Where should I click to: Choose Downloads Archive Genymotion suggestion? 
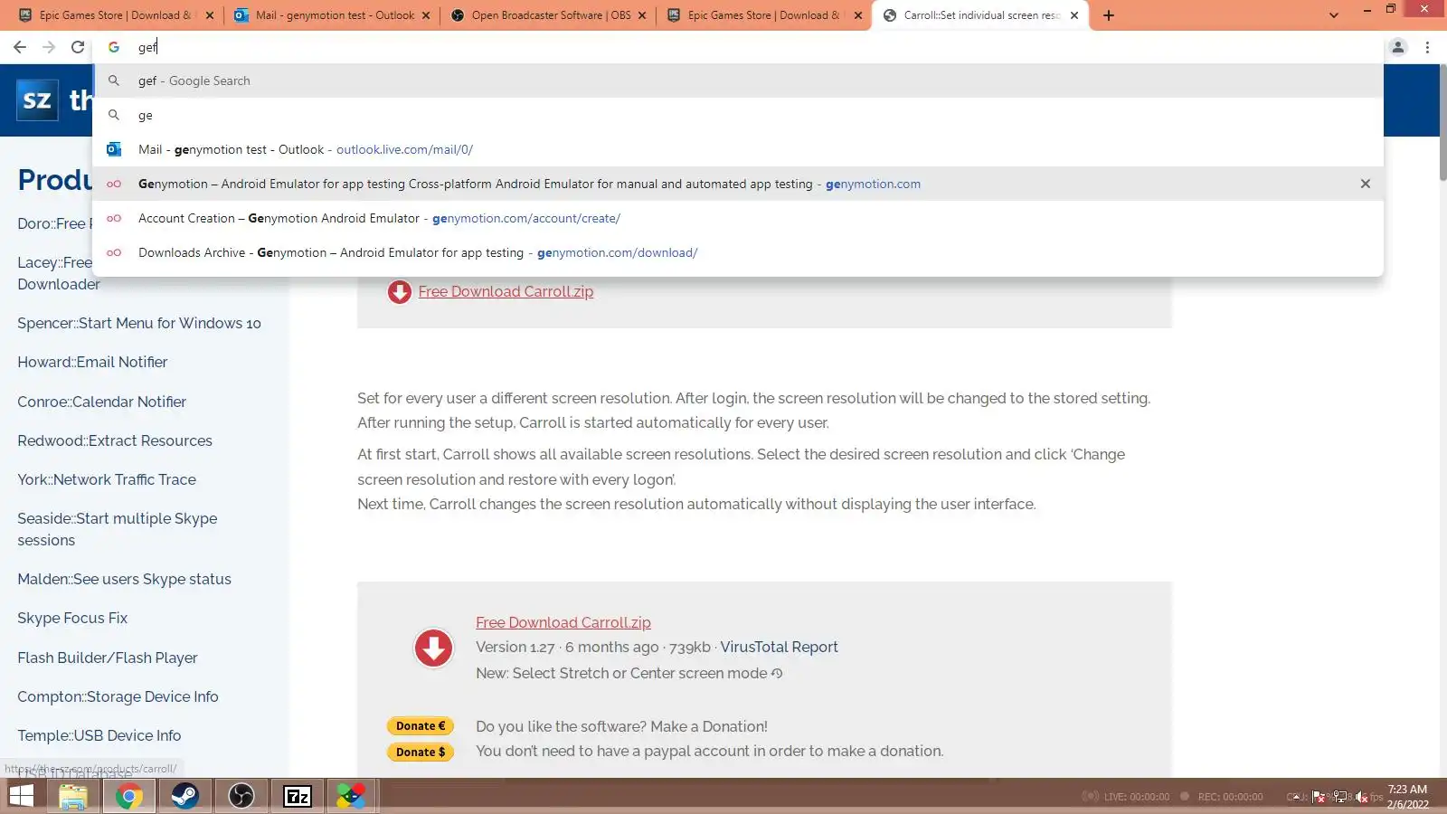pos(738,252)
